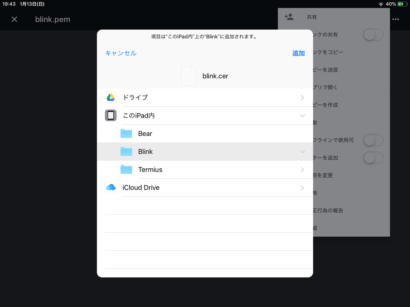
Task: Select the Bear folder name
Action: (145, 134)
